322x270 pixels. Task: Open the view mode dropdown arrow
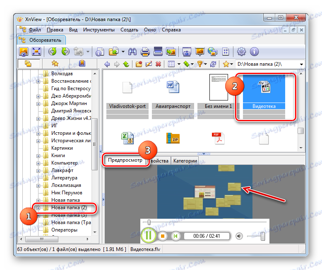coord(179,64)
